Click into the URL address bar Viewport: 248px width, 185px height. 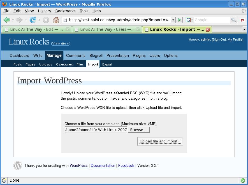[119, 20]
